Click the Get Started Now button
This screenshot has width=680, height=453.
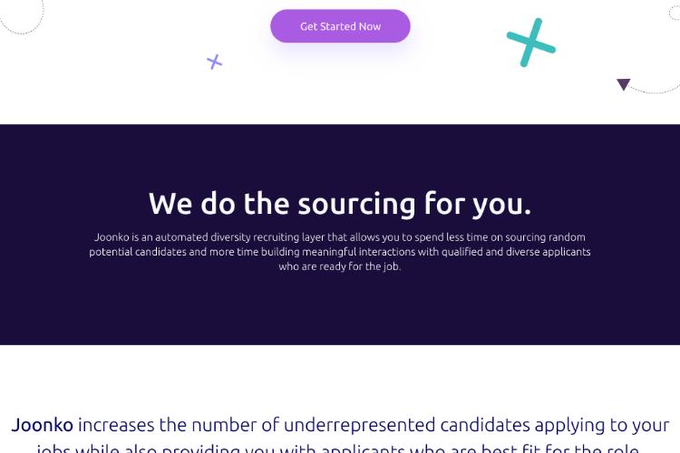(340, 26)
